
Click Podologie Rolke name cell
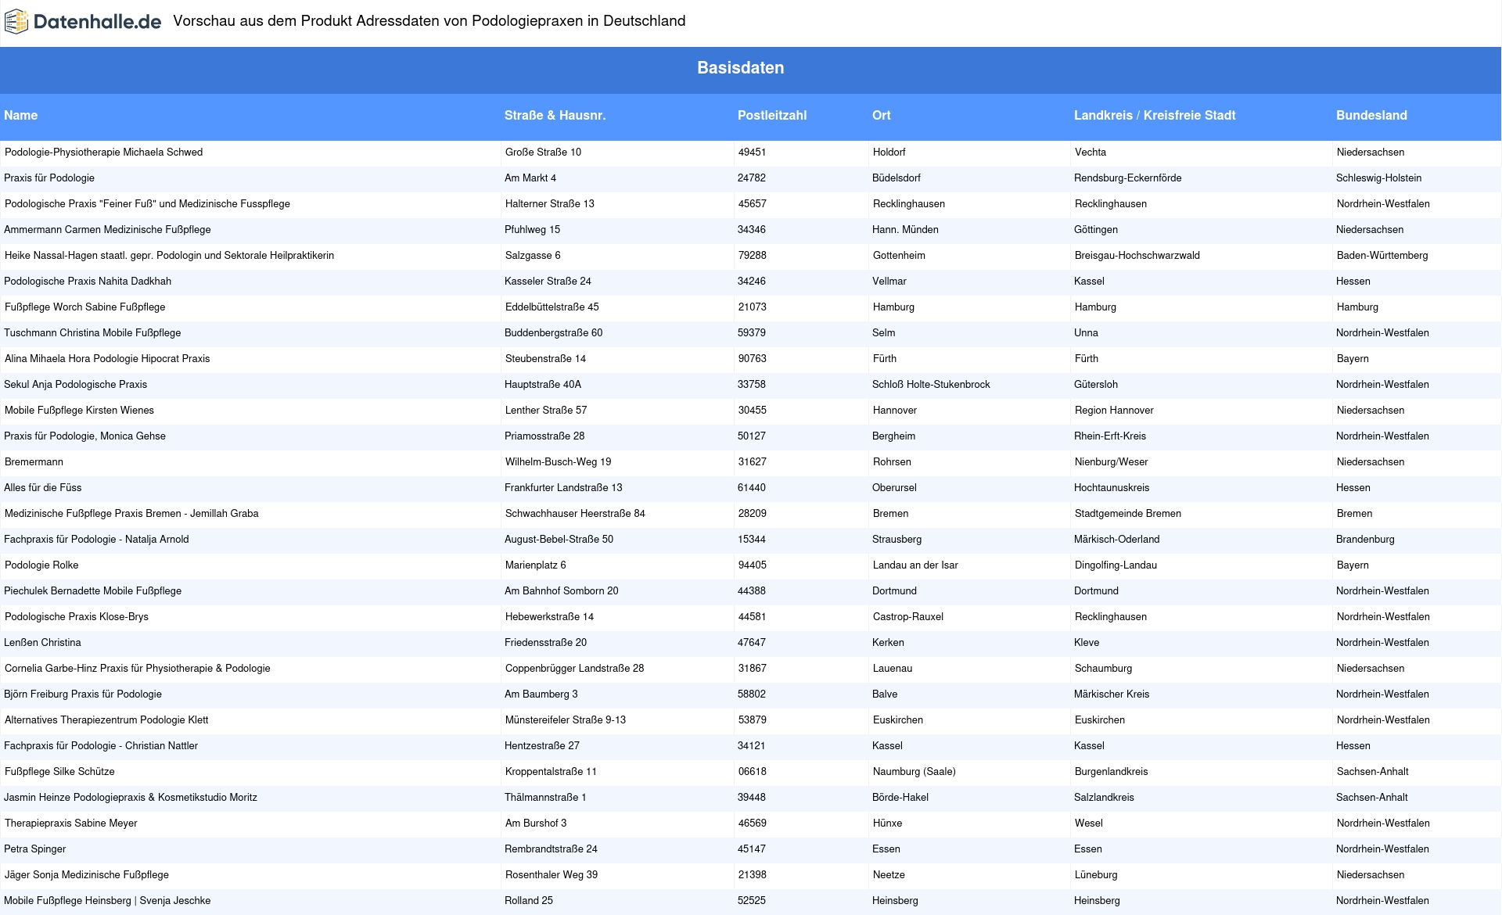pyautogui.click(x=41, y=565)
